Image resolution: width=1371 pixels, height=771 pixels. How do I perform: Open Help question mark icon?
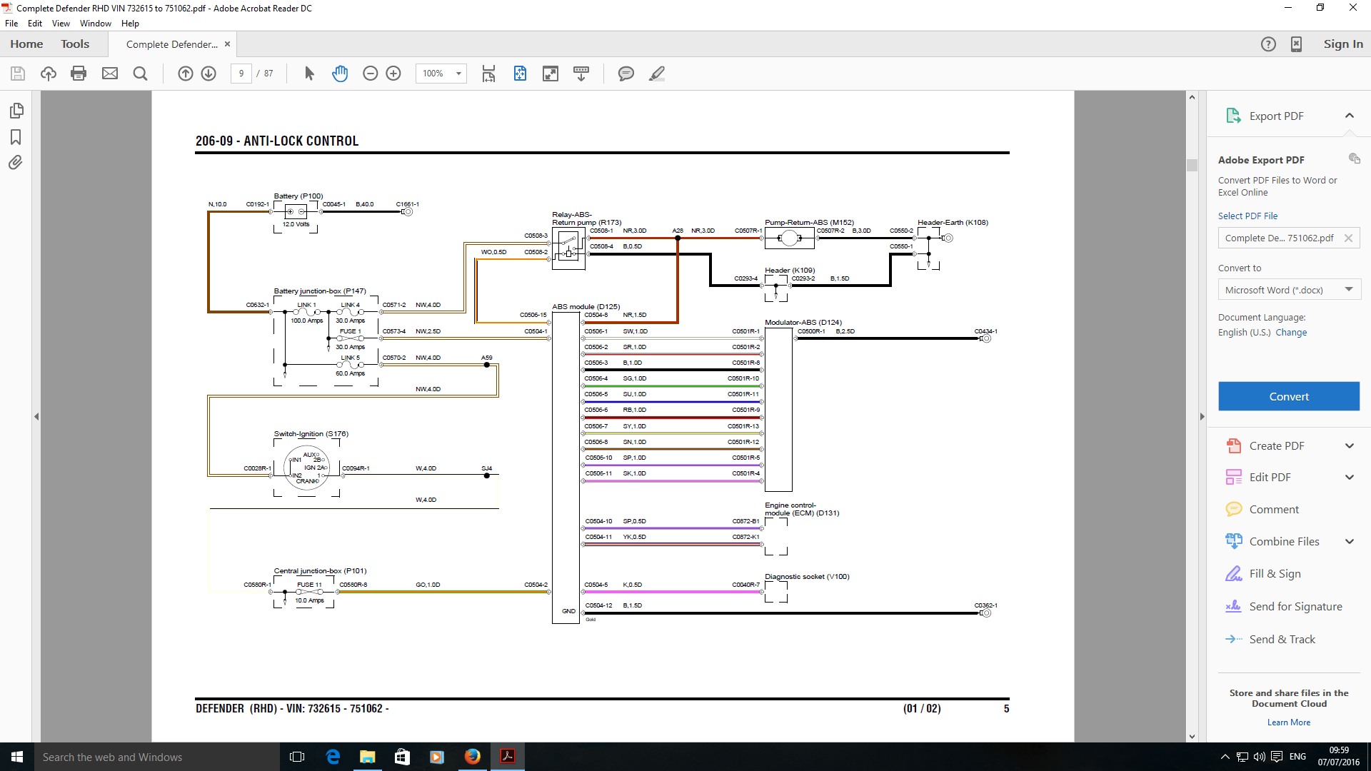[1268, 44]
